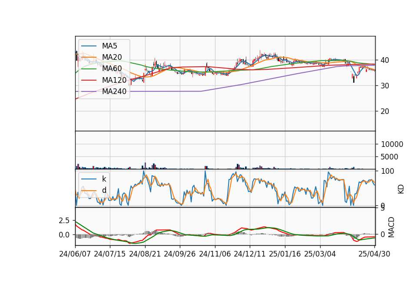Image resolution: width=417 pixels, height=299 pixels.
Task: Click the 24/06/07 date axis label
Action: [x=75, y=254]
